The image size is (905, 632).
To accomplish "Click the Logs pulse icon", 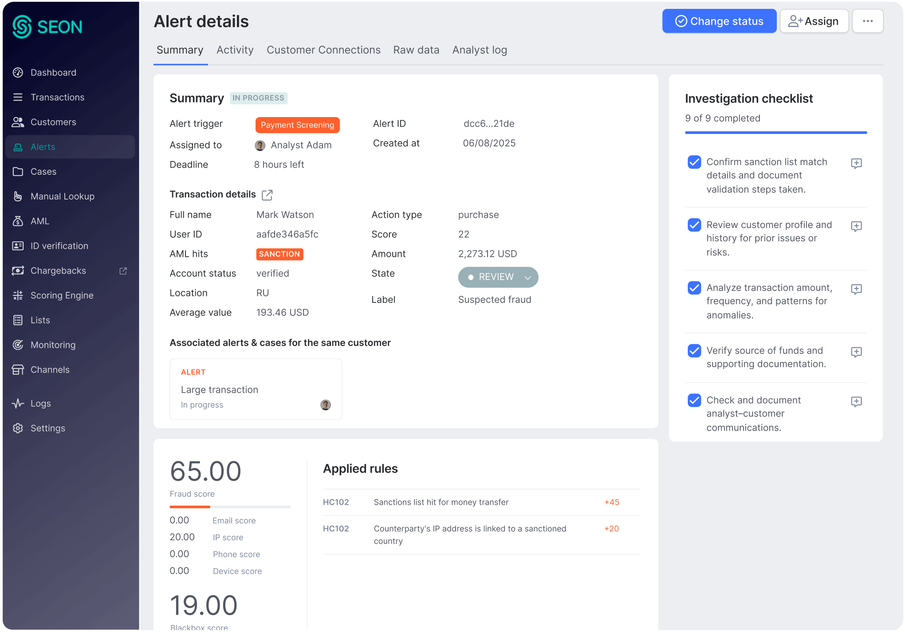I will [18, 403].
